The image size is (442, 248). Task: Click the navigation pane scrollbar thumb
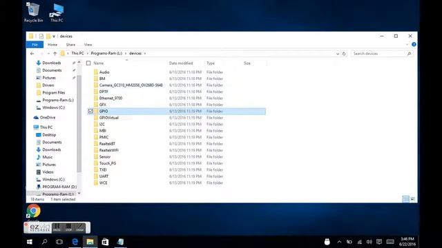79,124
